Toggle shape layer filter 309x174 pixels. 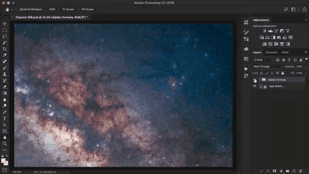[x=295, y=60]
